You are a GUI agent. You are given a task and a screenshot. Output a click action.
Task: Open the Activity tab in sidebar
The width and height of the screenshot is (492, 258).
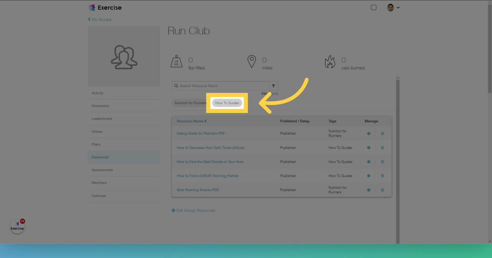click(x=124, y=93)
